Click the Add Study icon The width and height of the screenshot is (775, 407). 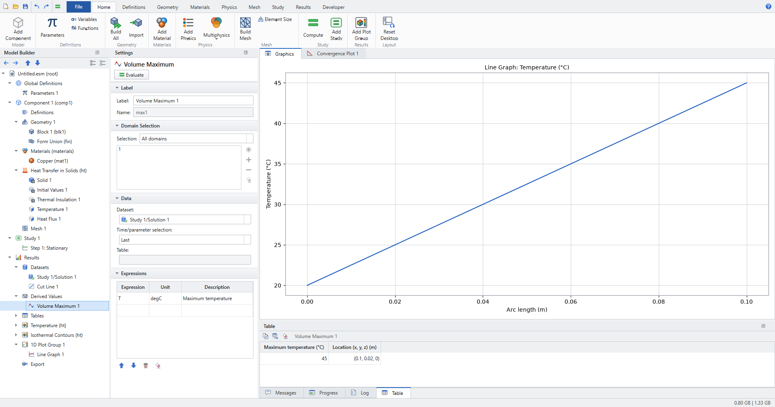336,22
